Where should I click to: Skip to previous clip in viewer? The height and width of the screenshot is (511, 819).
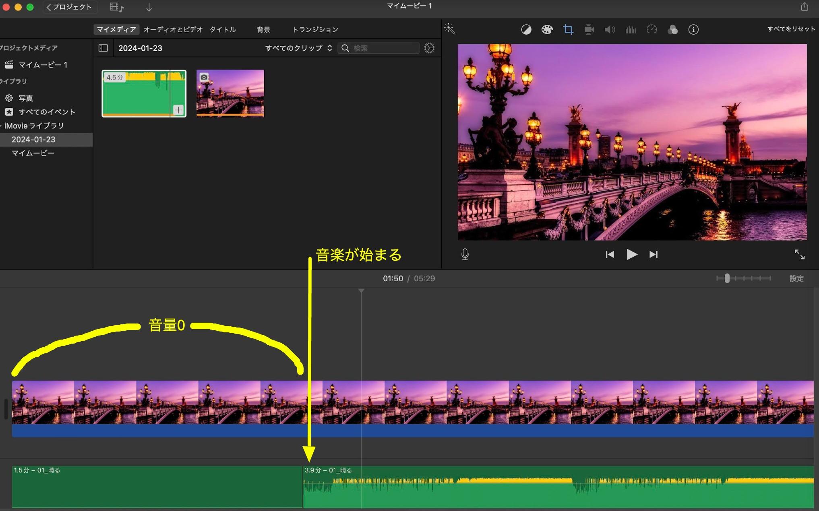tap(610, 254)
